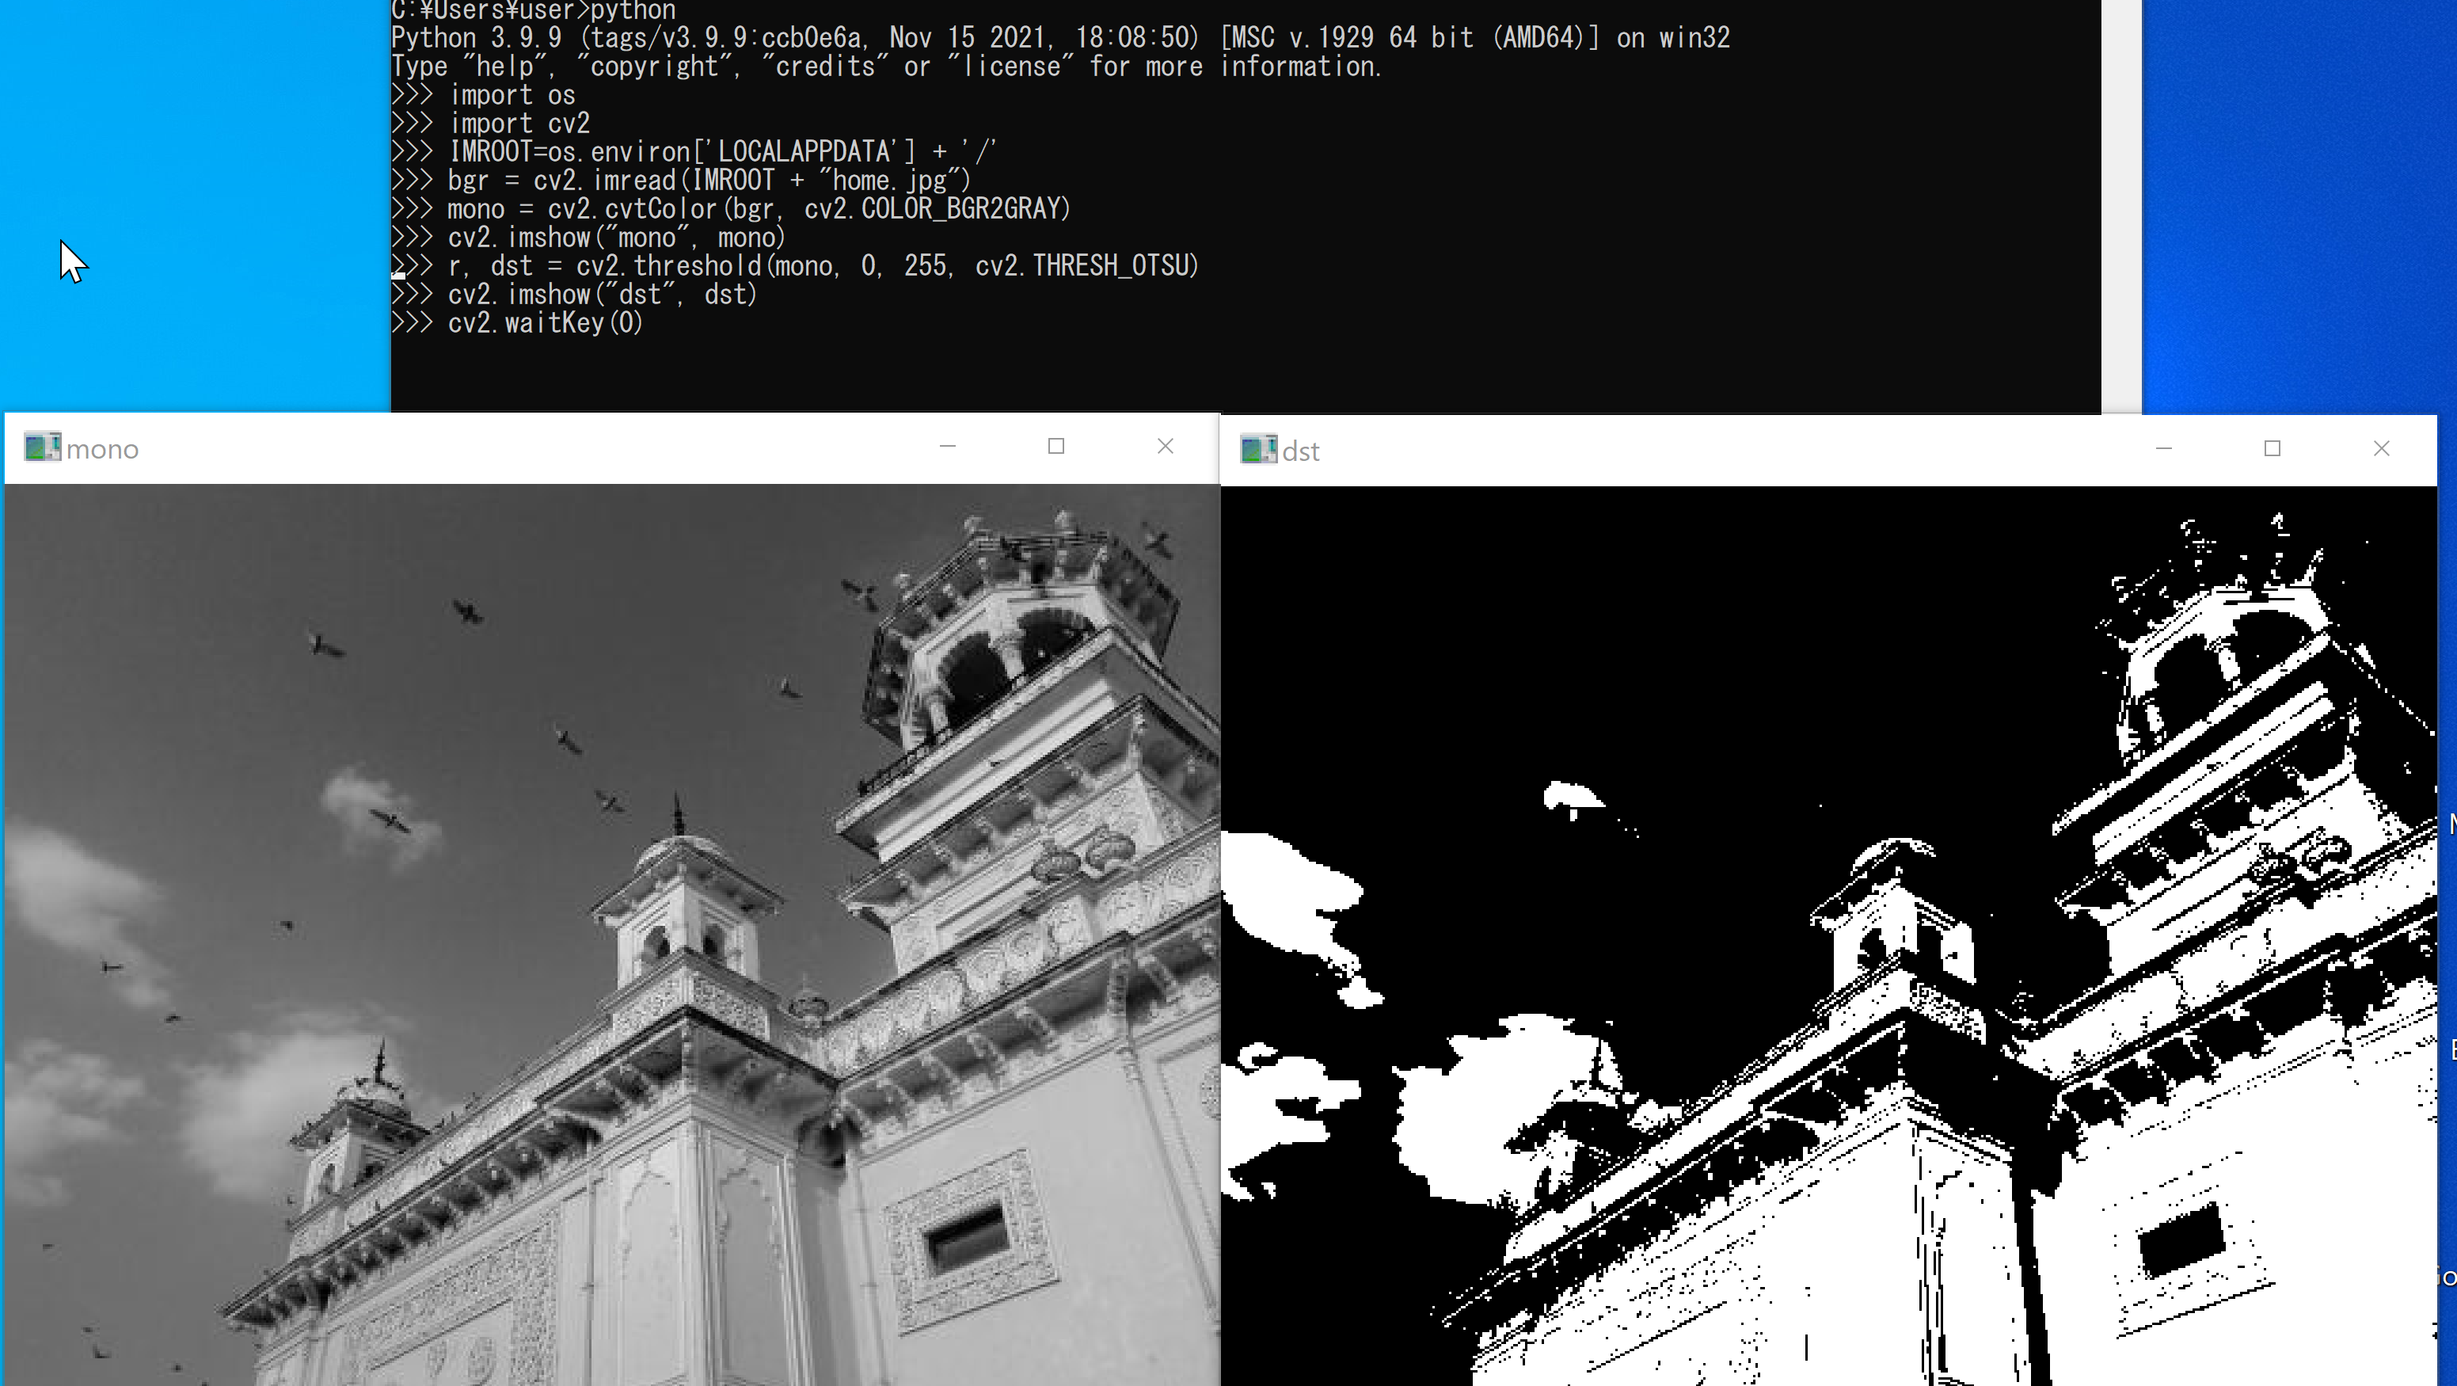Maximize the mono window

click(x=1055, y=447)
